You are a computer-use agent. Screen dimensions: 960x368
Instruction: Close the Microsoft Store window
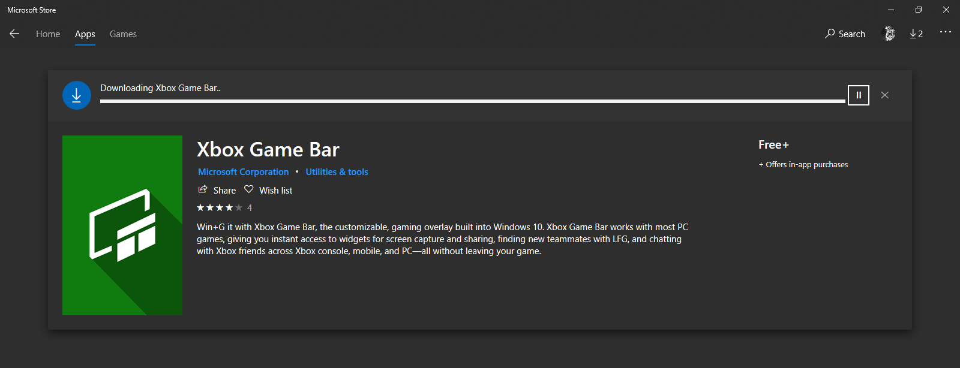946,10
